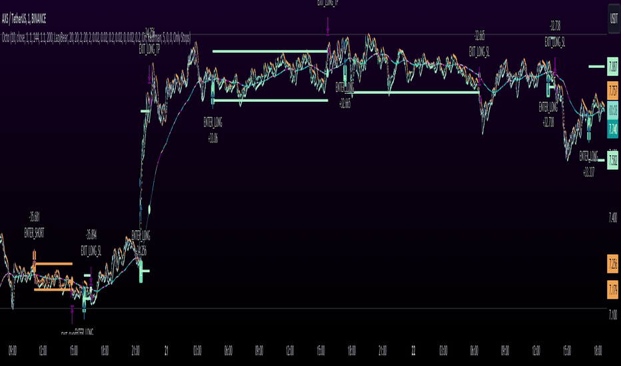Click the orange 7.179 price tag
The height and width of the screenshot is (366, 621).
click(613, 289)
